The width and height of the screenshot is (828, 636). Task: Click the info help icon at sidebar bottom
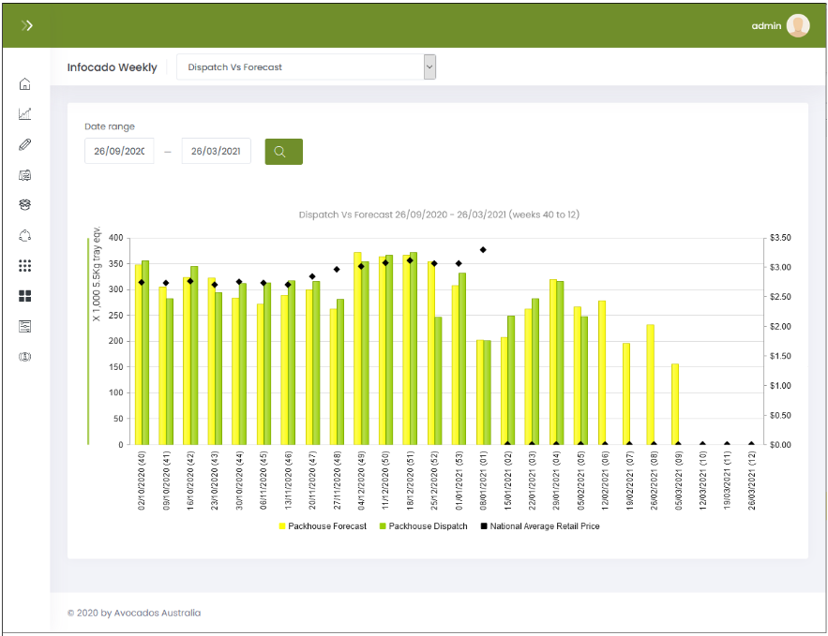click(25, 356)
